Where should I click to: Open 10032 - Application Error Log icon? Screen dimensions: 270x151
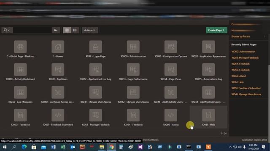point(96,70)
